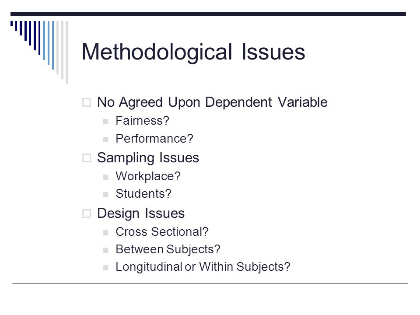
Task: Select the No Agreed Upon Dependent Variable text
Action: 212,102
